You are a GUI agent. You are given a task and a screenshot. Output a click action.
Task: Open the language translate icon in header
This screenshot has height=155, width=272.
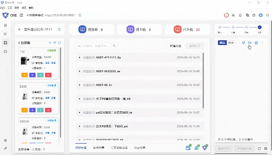(247, 15)
